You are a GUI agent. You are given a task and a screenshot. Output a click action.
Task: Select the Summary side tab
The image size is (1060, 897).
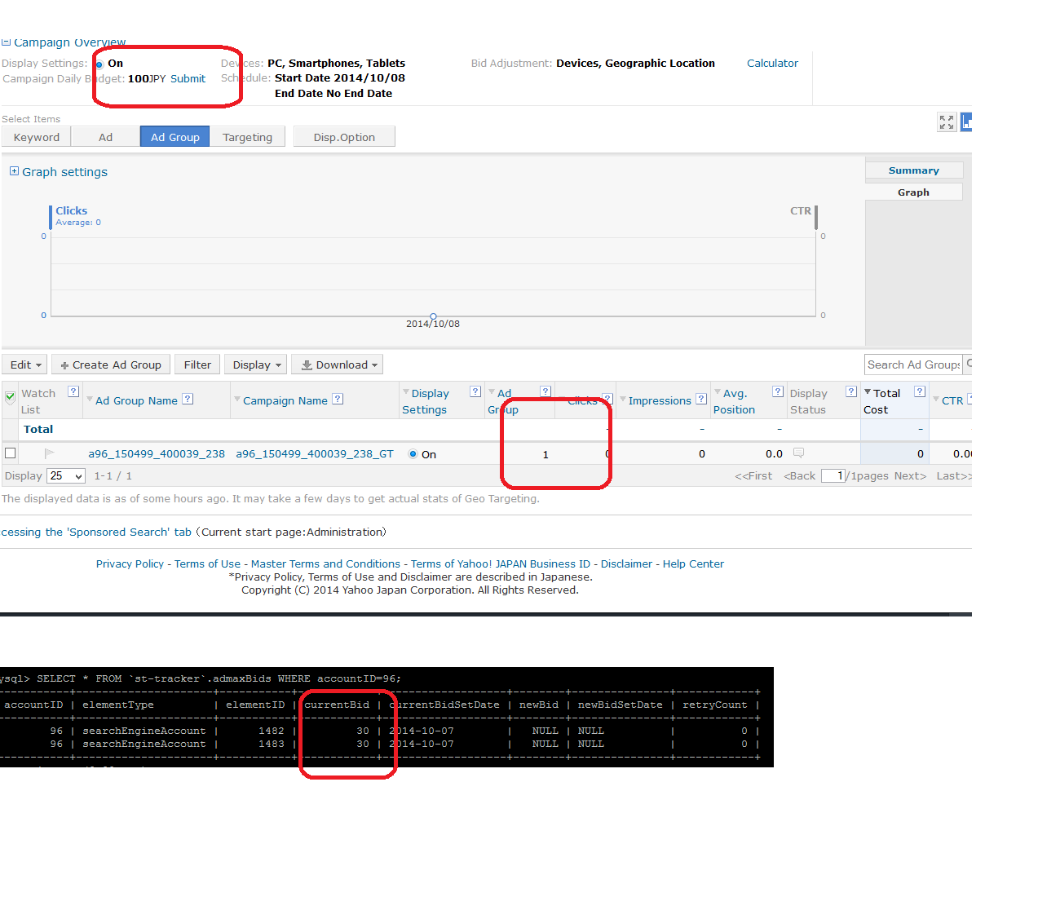pos(914,170)
